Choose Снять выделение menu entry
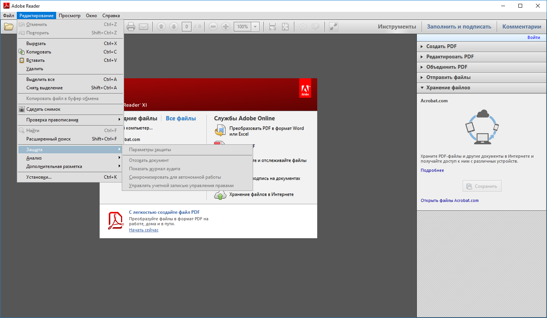Screen dimensions: 547x318 click(70, 88)
